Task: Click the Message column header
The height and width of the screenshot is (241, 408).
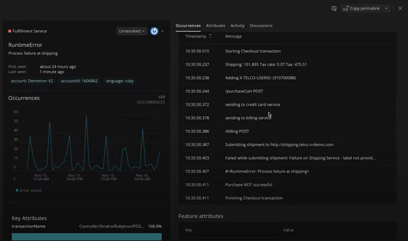Action: 233,36
